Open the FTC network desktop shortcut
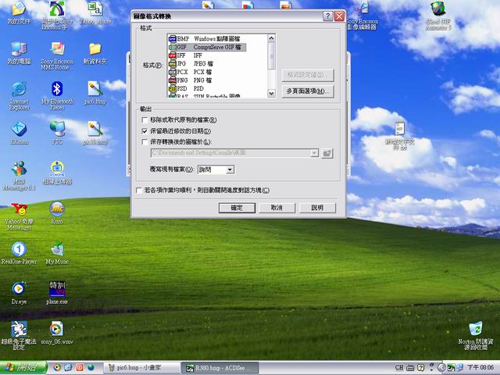Screen dimensions: 500x375 point(57,133)
